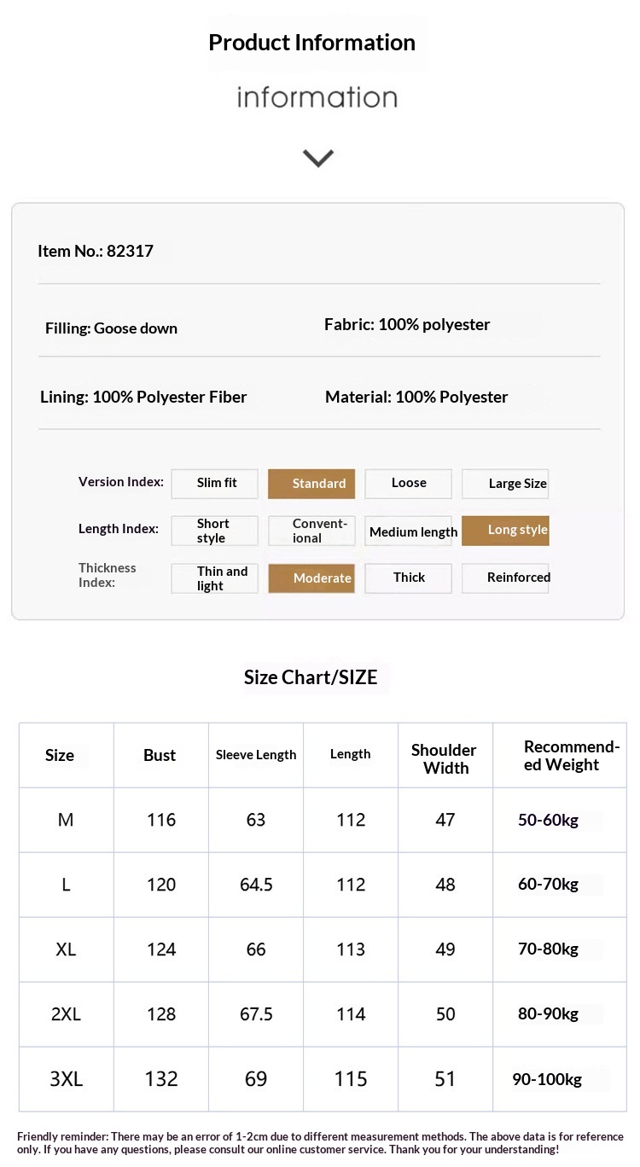Viewport: 640px width, 1167px height.
Task: Select the Reinforced thickness option
Action: point(505,578)
